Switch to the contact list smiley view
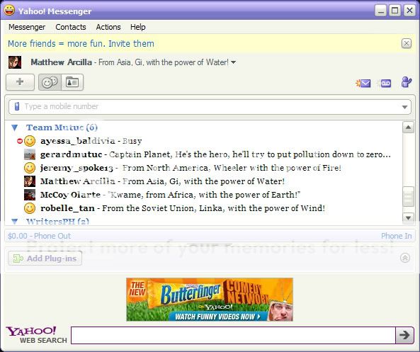 pos(50,82)
